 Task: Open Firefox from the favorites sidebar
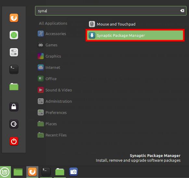click(14, 18)
